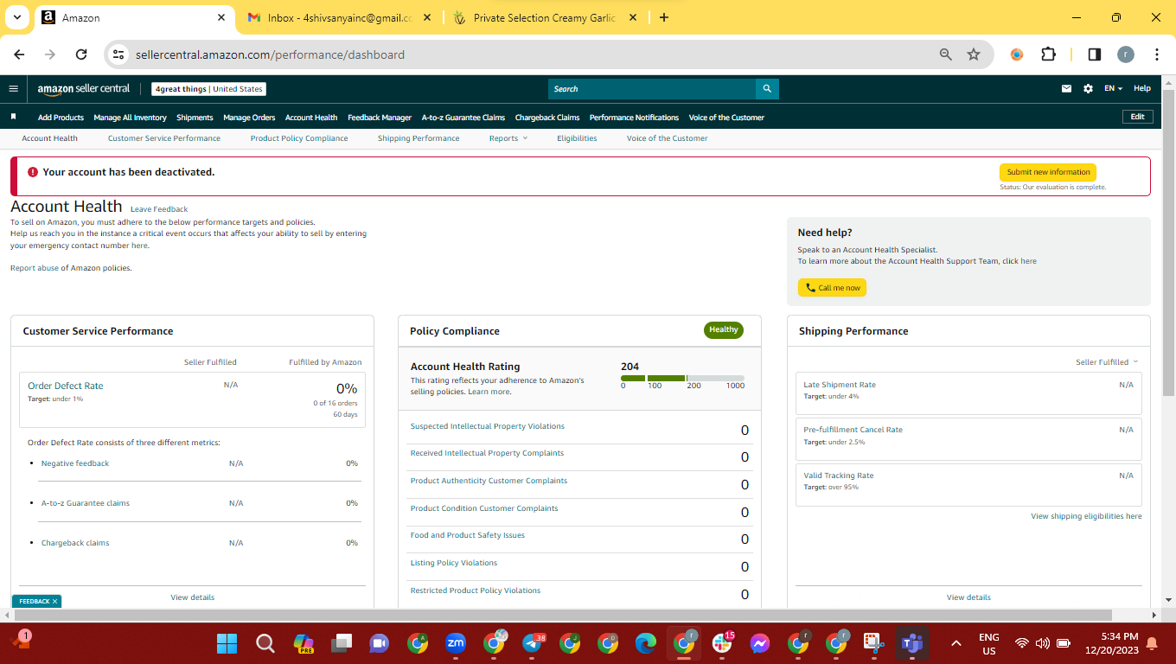Open the tab search chevron in Chrome

click(x=17, y=17)
